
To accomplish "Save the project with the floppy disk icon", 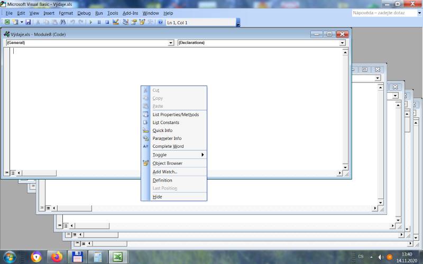I will point(28,22).
